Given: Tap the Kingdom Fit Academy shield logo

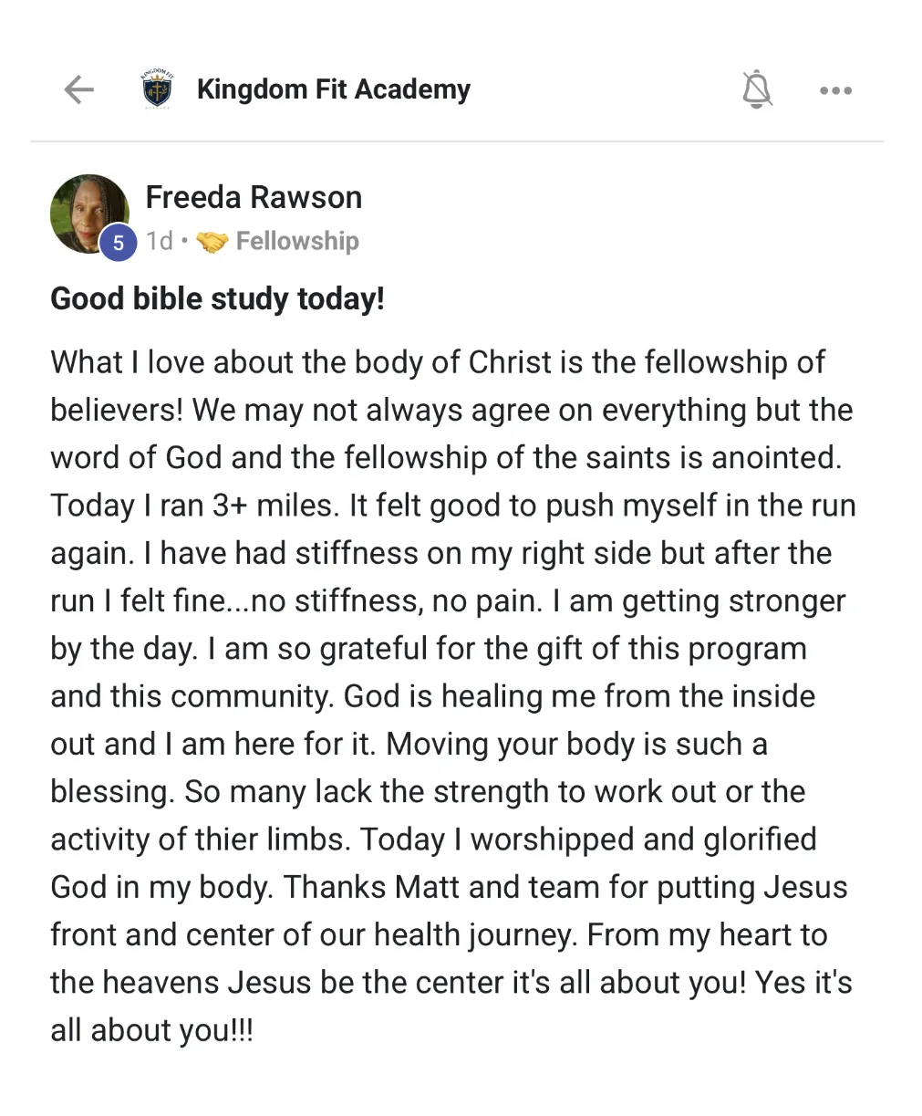Looking at the screenshot, I should [159, 89].
